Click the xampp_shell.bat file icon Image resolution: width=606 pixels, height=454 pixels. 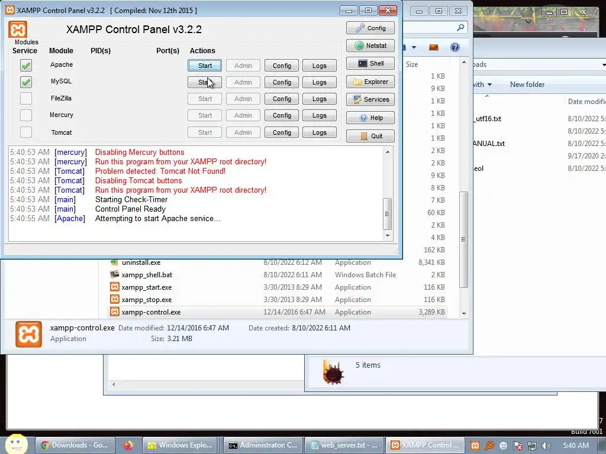[114, 274]
